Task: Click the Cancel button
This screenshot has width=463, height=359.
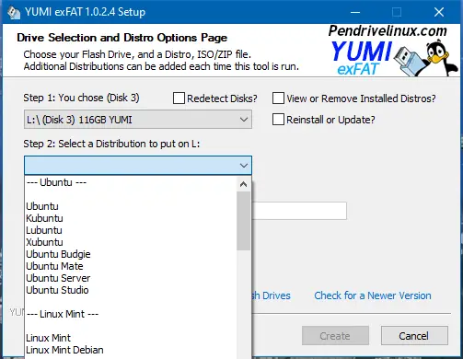Action: point(414,336)
